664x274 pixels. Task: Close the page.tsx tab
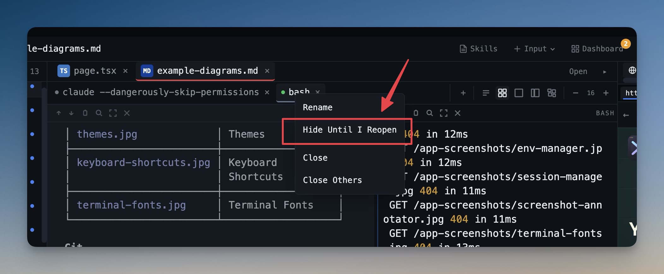point(125,71)
